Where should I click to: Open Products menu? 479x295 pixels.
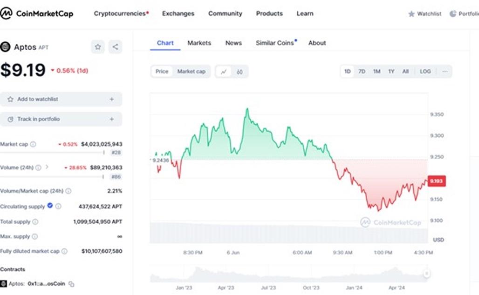tap(269, 13)
